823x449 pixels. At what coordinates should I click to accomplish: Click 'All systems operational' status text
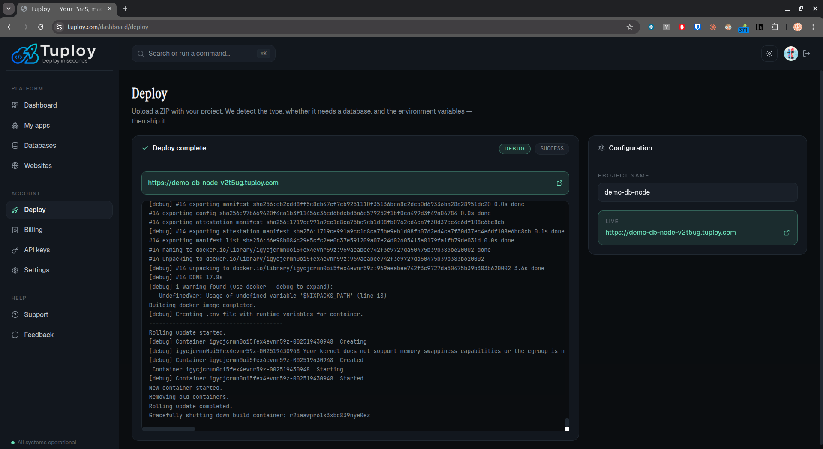(x=47, y=443)
